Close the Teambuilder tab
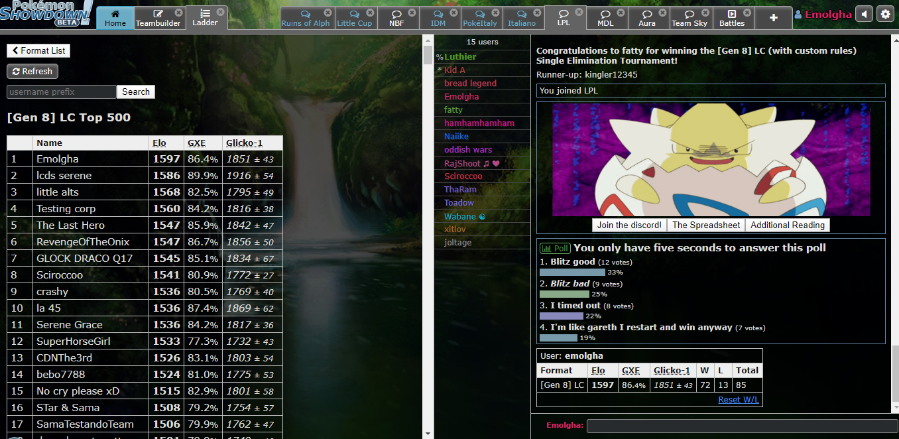Image resolution: width=899 pixels, height=439 pixels. [x=178, y=13]
